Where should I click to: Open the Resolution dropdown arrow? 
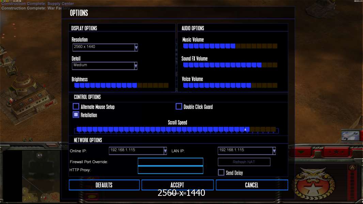tap(136, 48)
